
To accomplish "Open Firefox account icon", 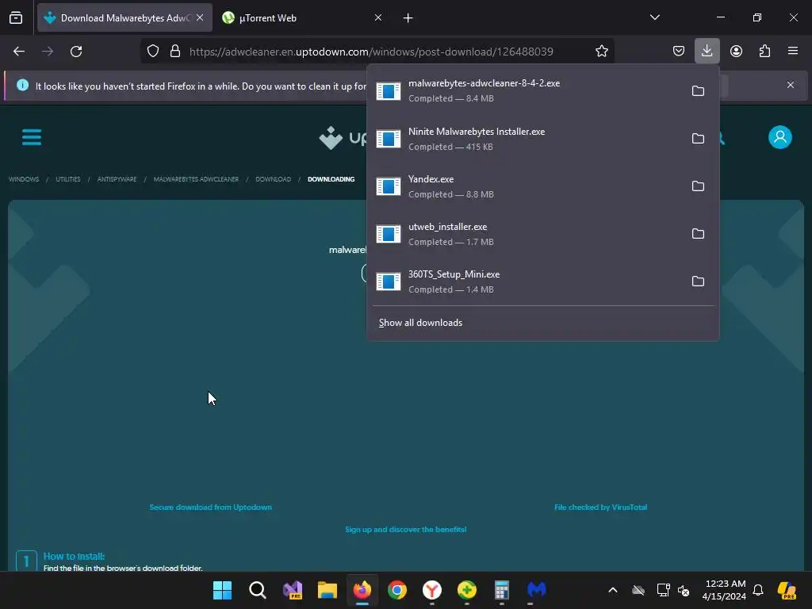I will 736,52.
